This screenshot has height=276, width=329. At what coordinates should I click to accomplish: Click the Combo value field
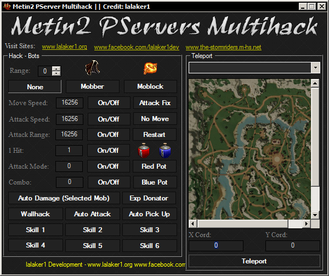point(70,182)
